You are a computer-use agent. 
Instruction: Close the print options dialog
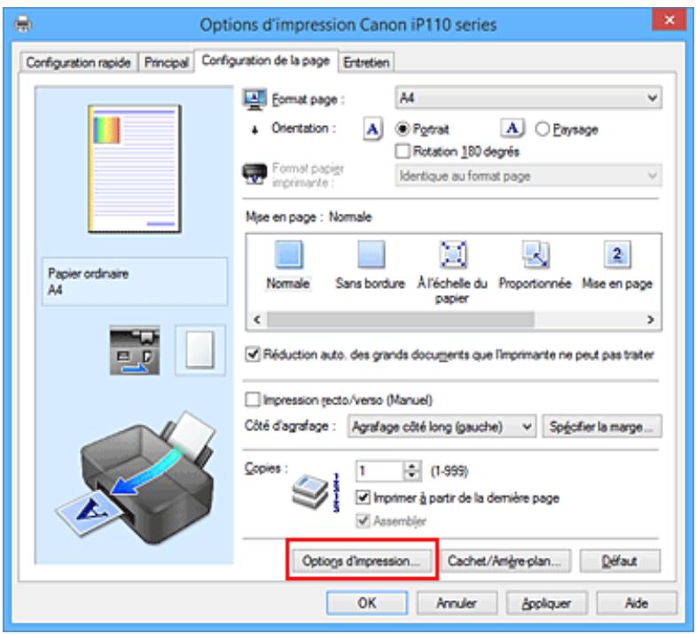coord(669,20)
